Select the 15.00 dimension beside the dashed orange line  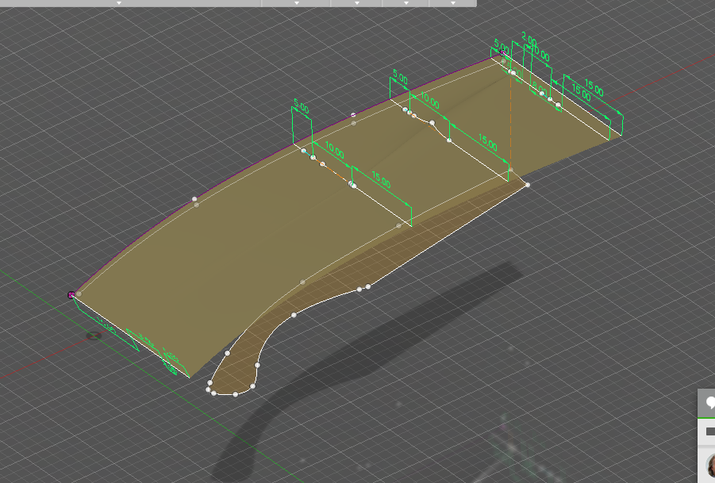[x=487, y=143]
